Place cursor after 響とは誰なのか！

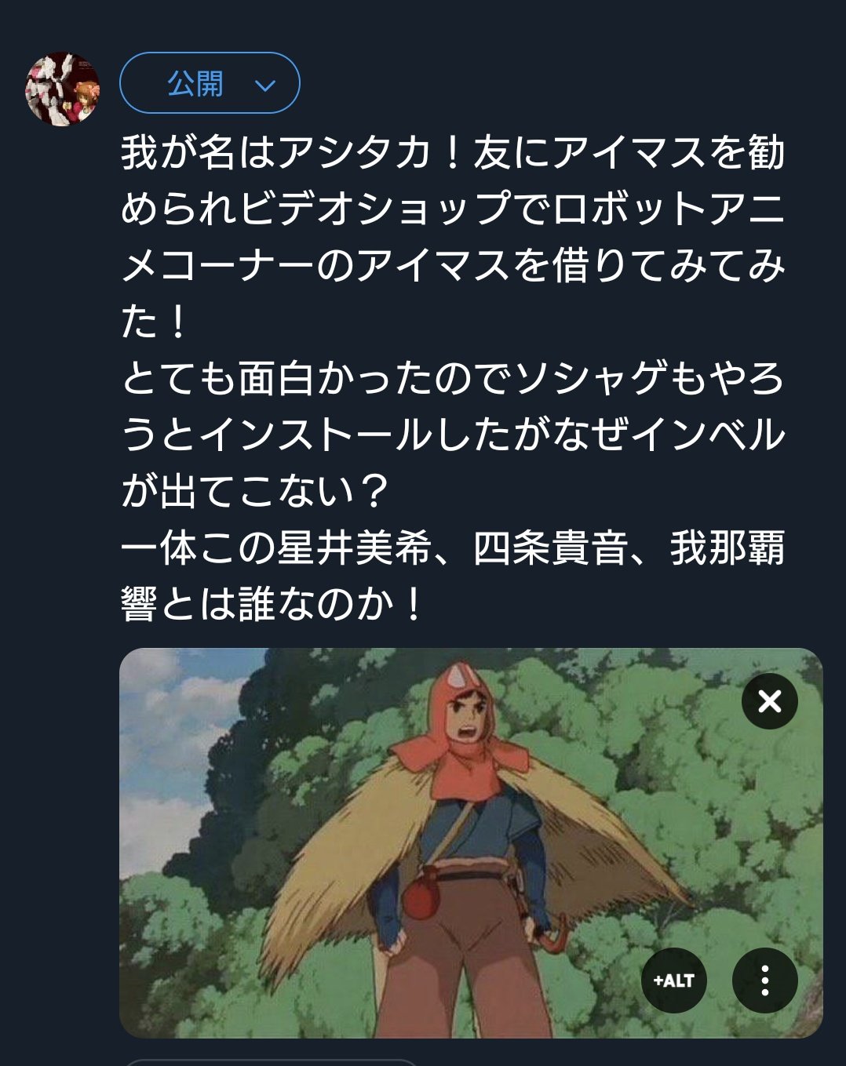click(428, 605)
